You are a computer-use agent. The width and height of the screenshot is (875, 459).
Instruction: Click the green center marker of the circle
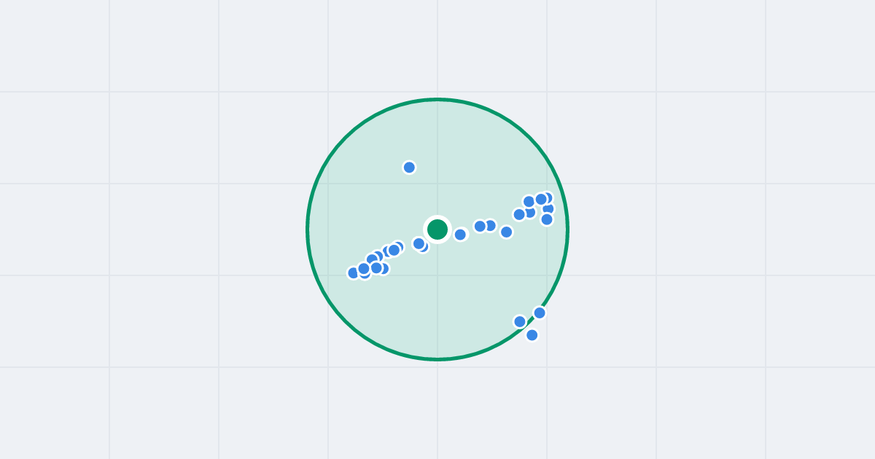coord(437,229)
